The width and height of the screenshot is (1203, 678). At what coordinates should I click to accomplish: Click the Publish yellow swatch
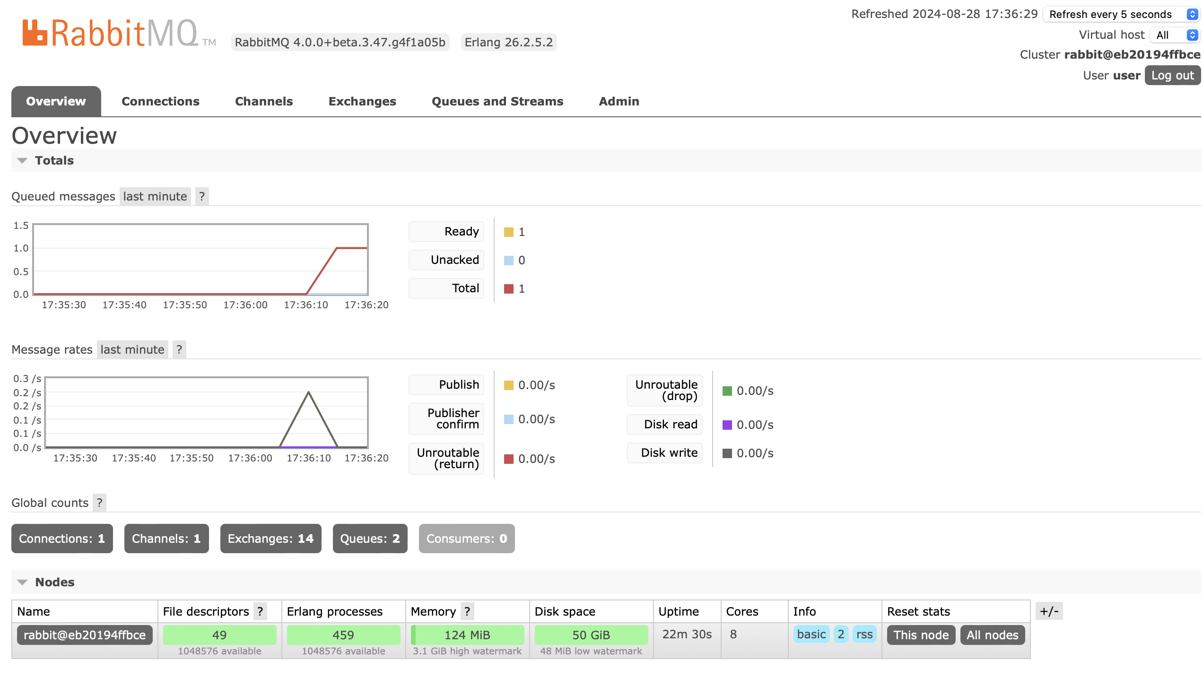click(509, 385)
